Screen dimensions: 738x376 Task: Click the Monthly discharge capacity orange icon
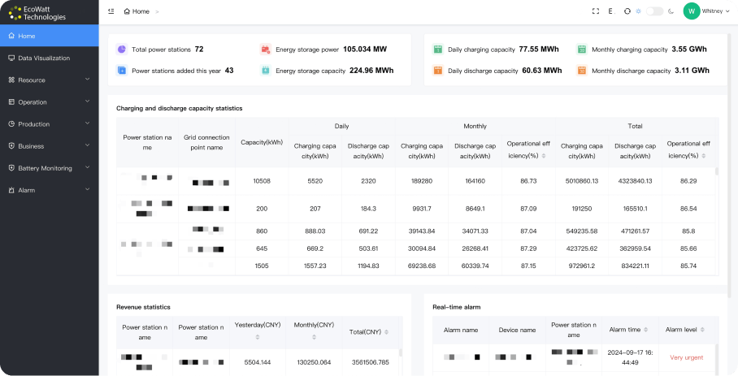[581, 71]
